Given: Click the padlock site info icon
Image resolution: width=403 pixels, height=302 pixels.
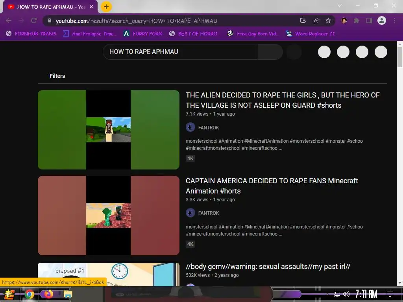Looking at the screenshot, I should [50, 20].
